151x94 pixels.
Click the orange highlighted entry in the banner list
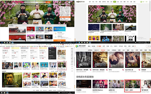pos(65,17)
